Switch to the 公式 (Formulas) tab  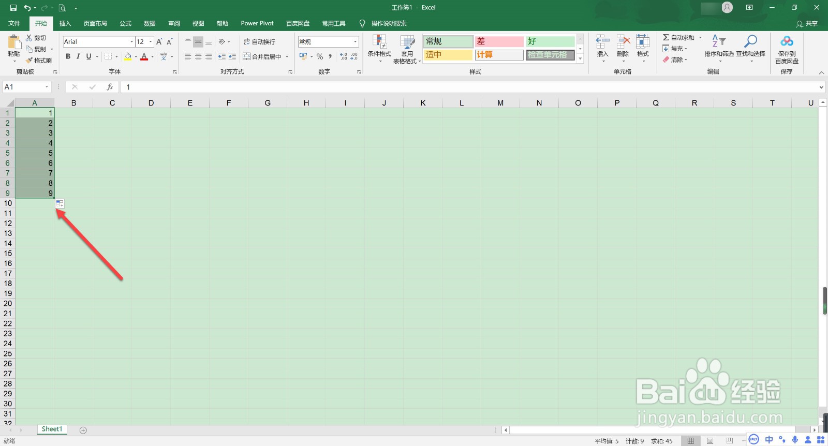(x=126, y=23)
